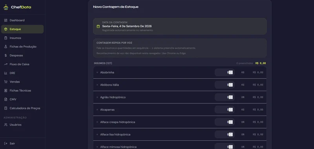Click the calendar icon beside the count date
The height and width of the screenshot is (149, 314).
(98, 26)
